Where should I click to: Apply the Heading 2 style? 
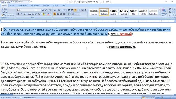pyautogui.click(x=123, y=12)
